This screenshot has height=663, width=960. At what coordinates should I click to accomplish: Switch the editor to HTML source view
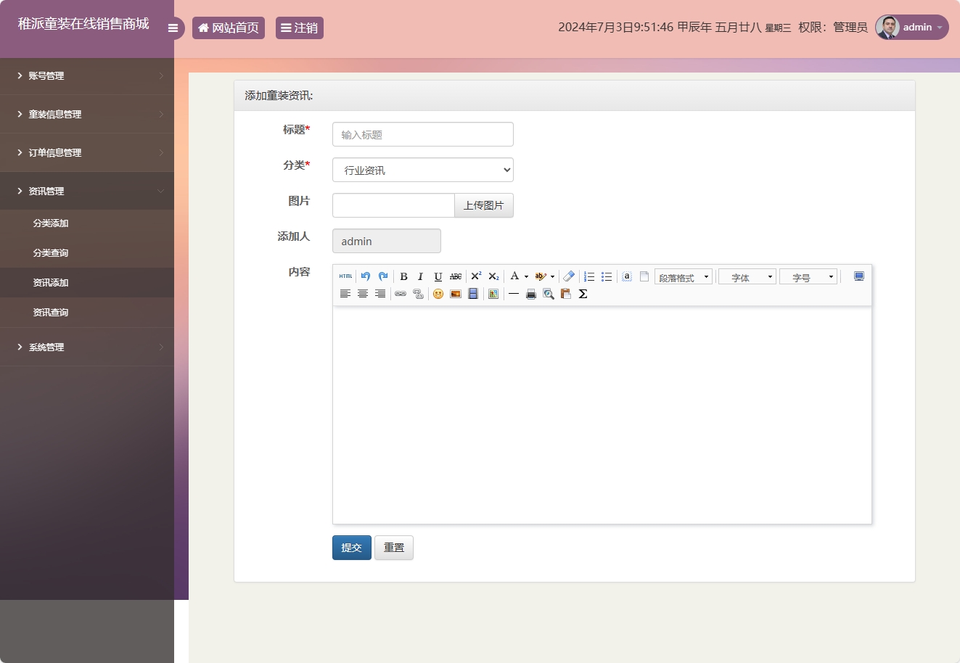click(x=346, y=276)
